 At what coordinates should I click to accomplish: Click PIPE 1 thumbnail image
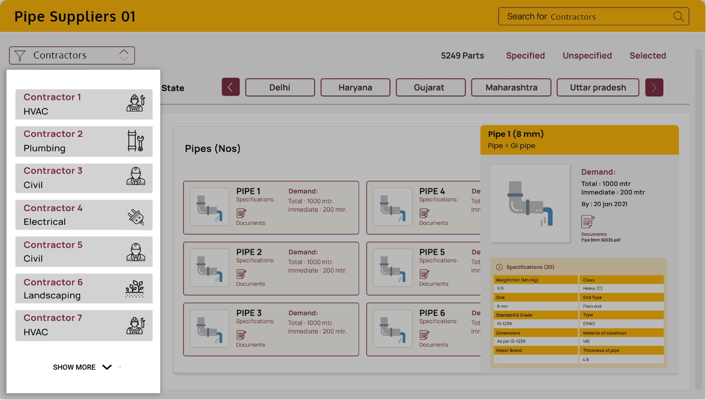(209, 207)
